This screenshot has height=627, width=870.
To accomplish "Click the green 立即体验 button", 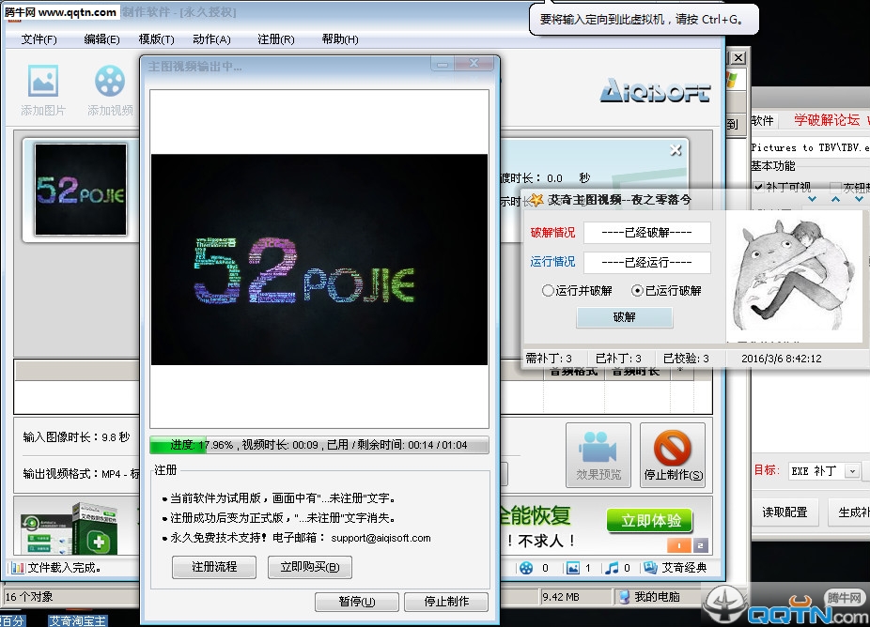I will click(650, 521).
